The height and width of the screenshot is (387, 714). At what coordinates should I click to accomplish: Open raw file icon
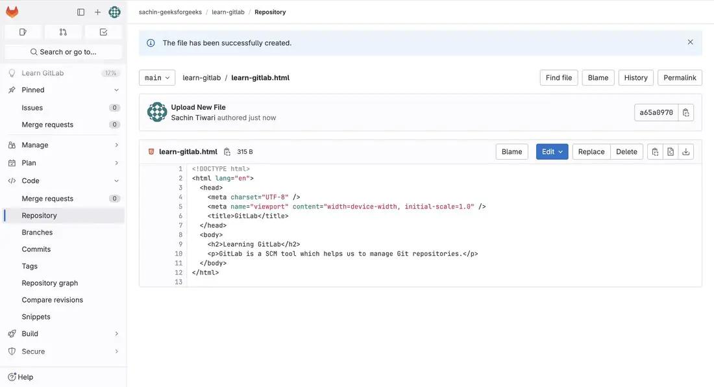click(671, 151)
